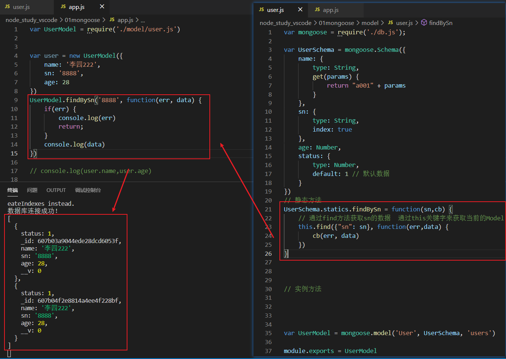
Task: Click require('./model/user.js') text
Action: click(x=134, y=29)
